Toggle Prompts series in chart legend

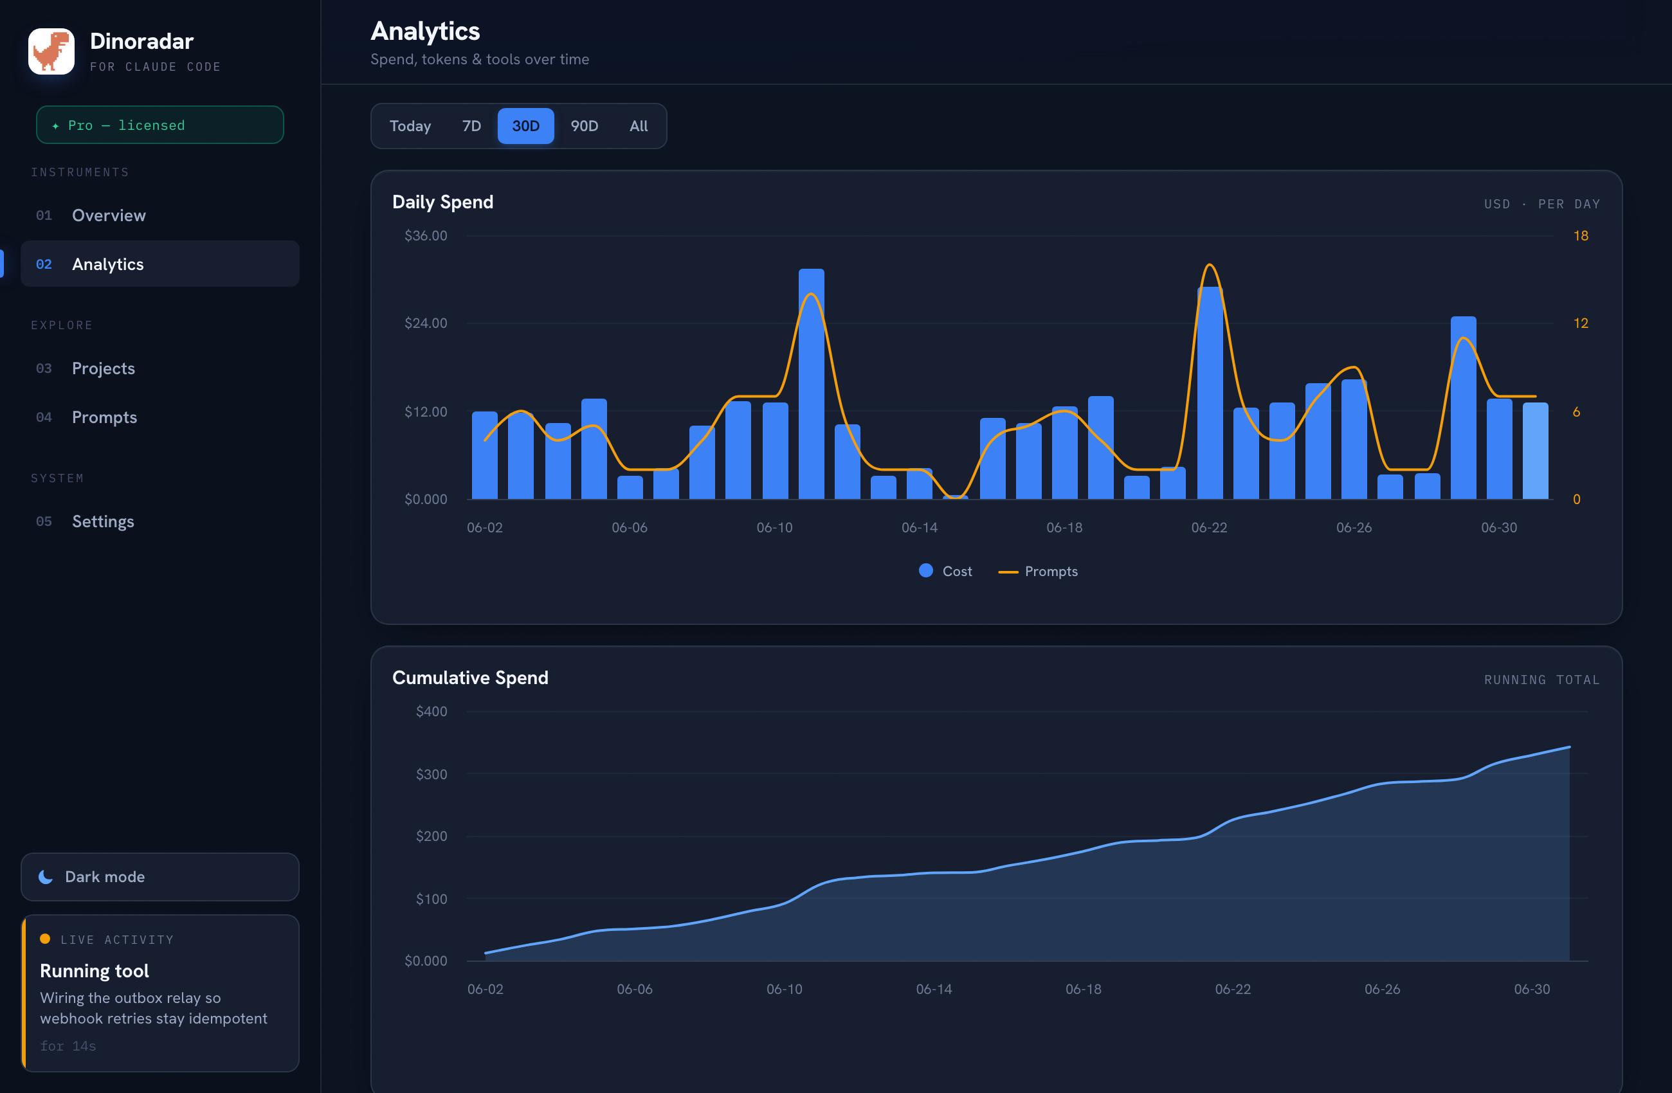click(x=1039, y=571)
